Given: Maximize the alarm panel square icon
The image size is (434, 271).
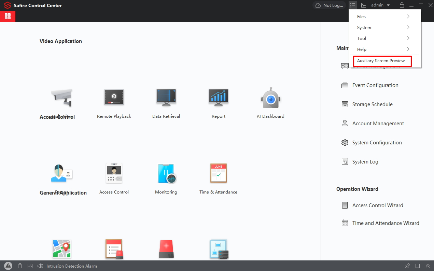Looking at the screenshot, I should coord(418,266).
